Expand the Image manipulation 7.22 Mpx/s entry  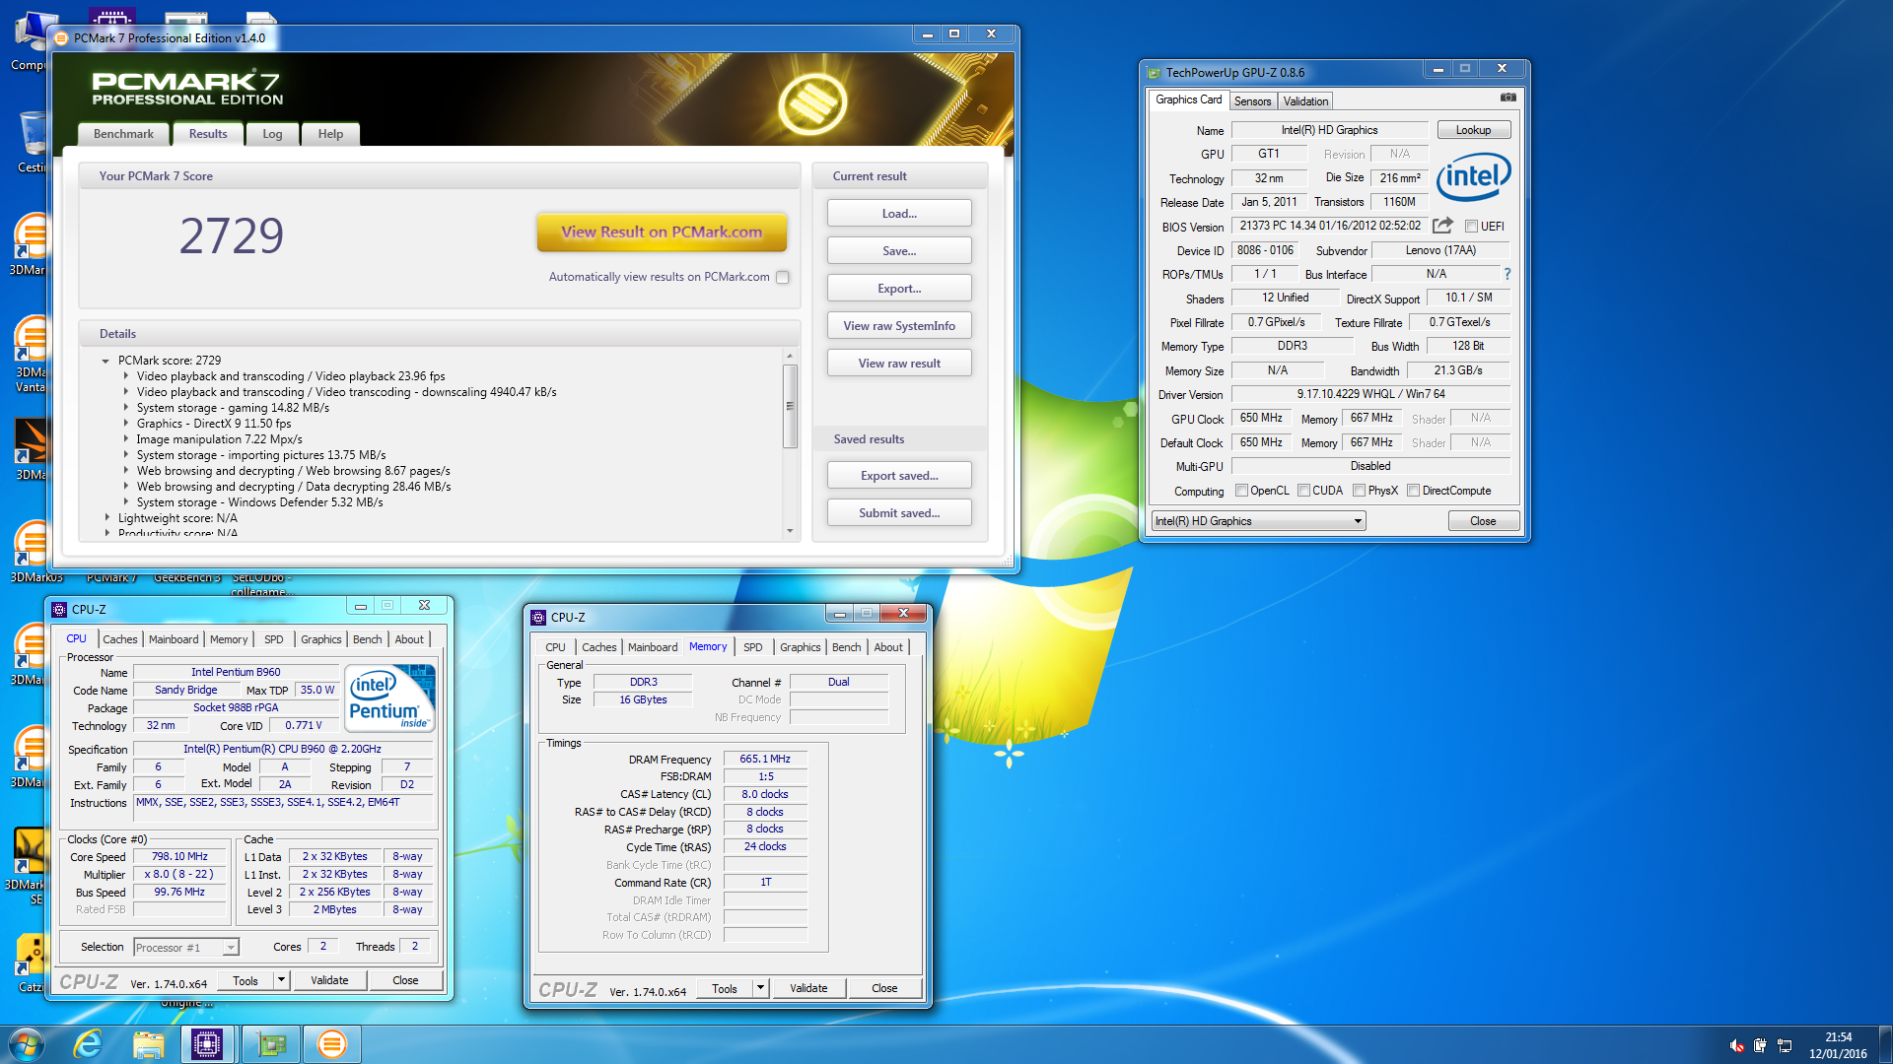click(126, 439)
